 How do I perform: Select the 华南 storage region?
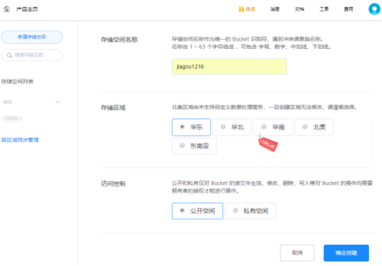tap(273, 127)
